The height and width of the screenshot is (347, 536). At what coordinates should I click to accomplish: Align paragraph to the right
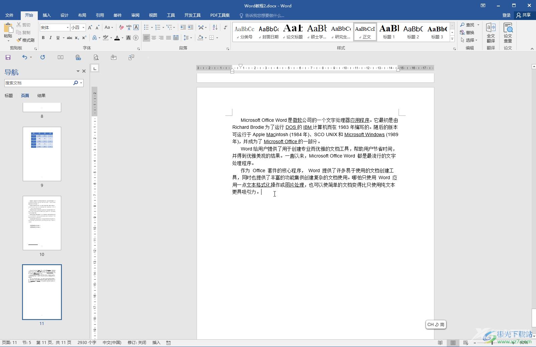161,38
